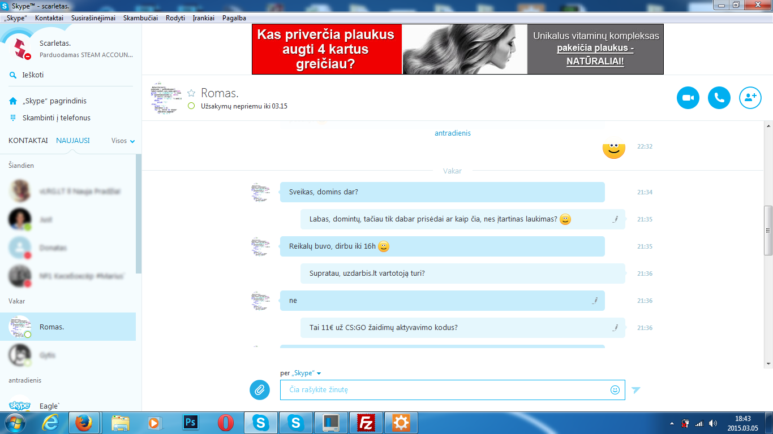Open the Susirašinėjimai menu
773x434 pixels.
click(x=93, y=18)
